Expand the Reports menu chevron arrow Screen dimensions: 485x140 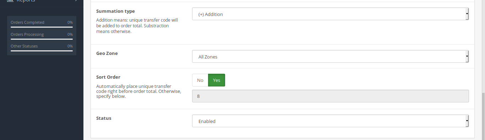point(76,1)
